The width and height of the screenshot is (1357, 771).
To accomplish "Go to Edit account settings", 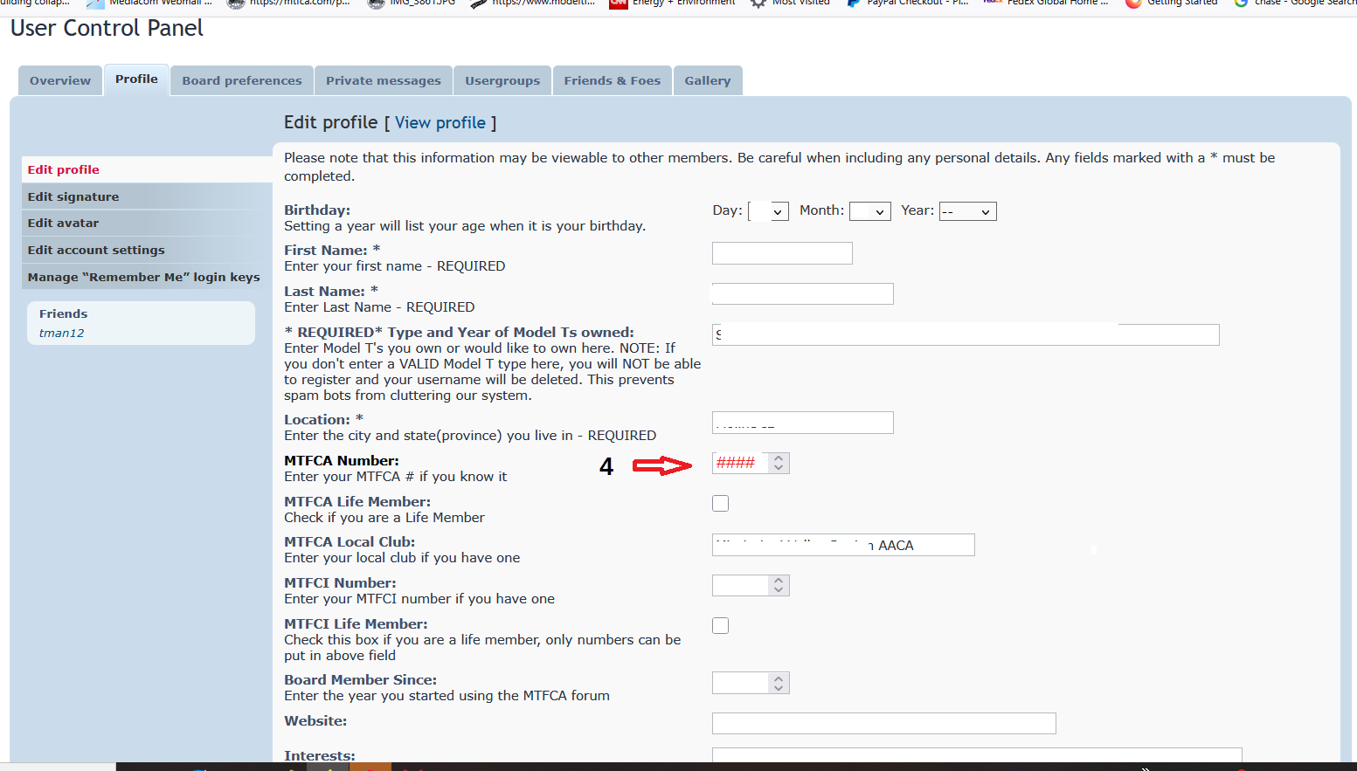I will 96,250.
